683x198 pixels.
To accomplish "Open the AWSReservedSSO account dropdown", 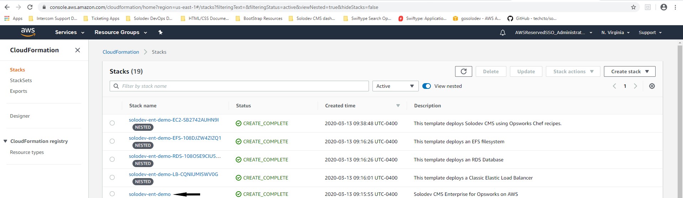I will click(554, 32).
